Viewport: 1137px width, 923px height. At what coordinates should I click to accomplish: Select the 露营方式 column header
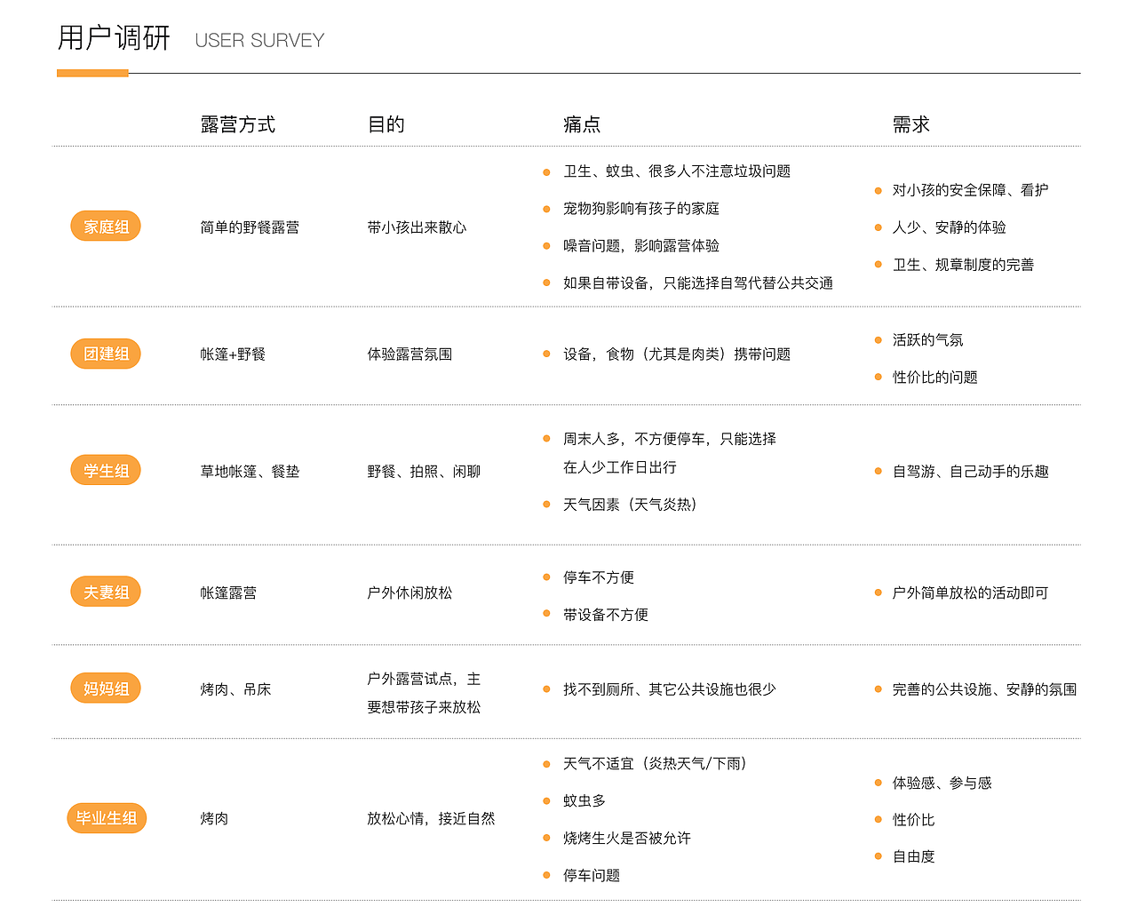click(x=238, y=124)
